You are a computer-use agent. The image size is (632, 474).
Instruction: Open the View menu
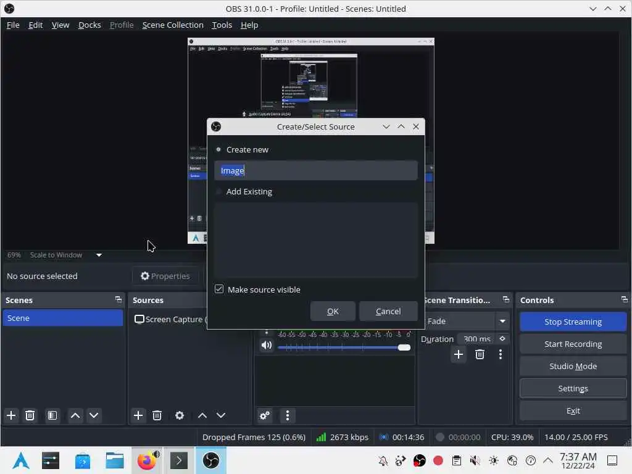click(60, 25)
